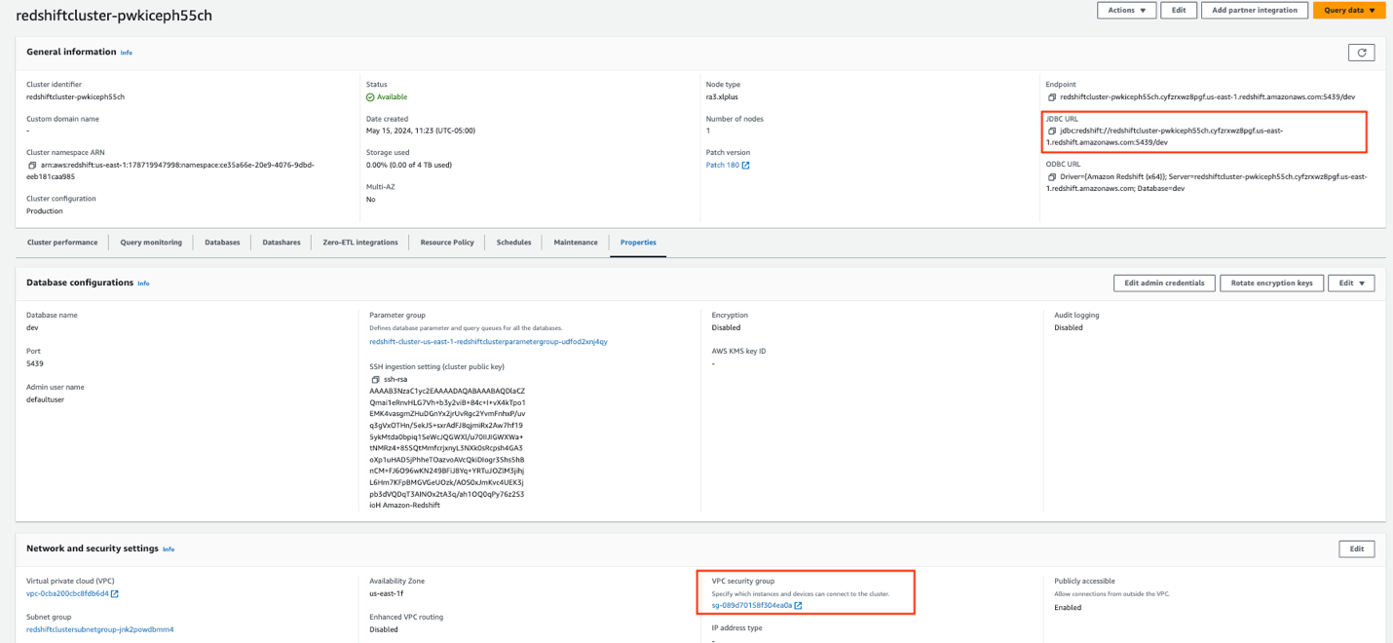
Task: Click Rotate encryption keys button
Action: click(1271, 284)
